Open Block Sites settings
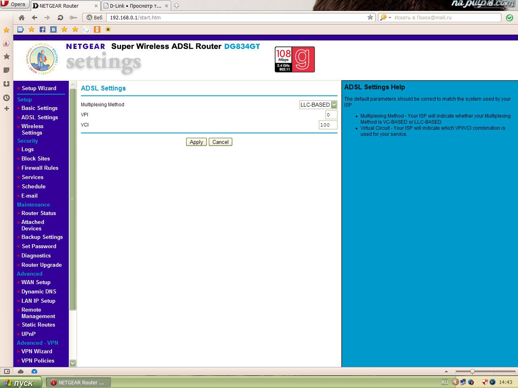The height and width of the screenshot is (388, 518). 36,158
